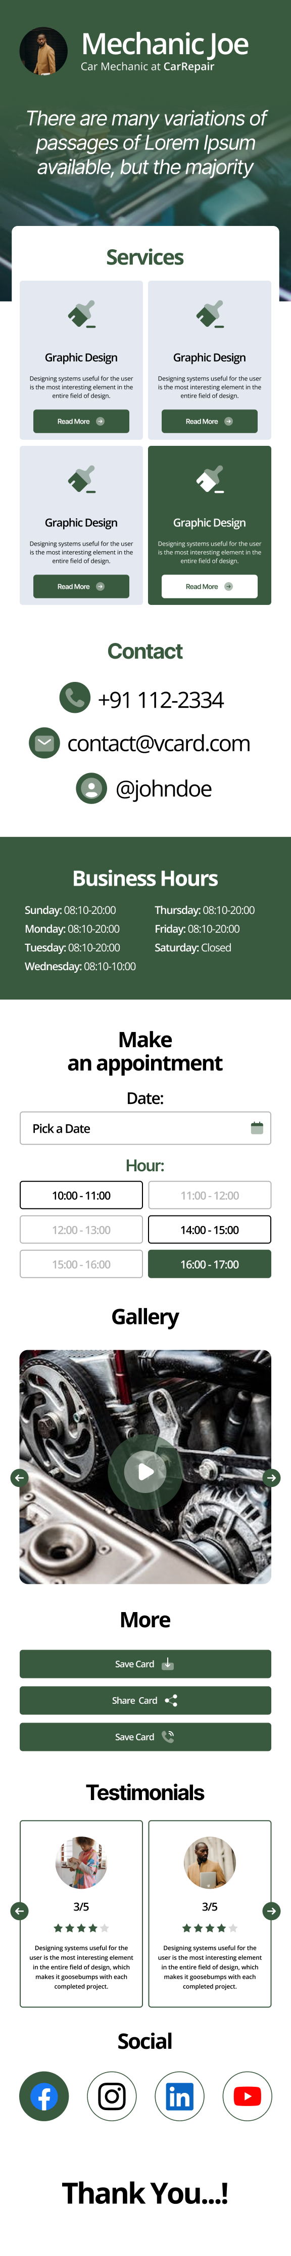Click Save Card button with download icon
291x2256 pixels.
[145, 1663]
